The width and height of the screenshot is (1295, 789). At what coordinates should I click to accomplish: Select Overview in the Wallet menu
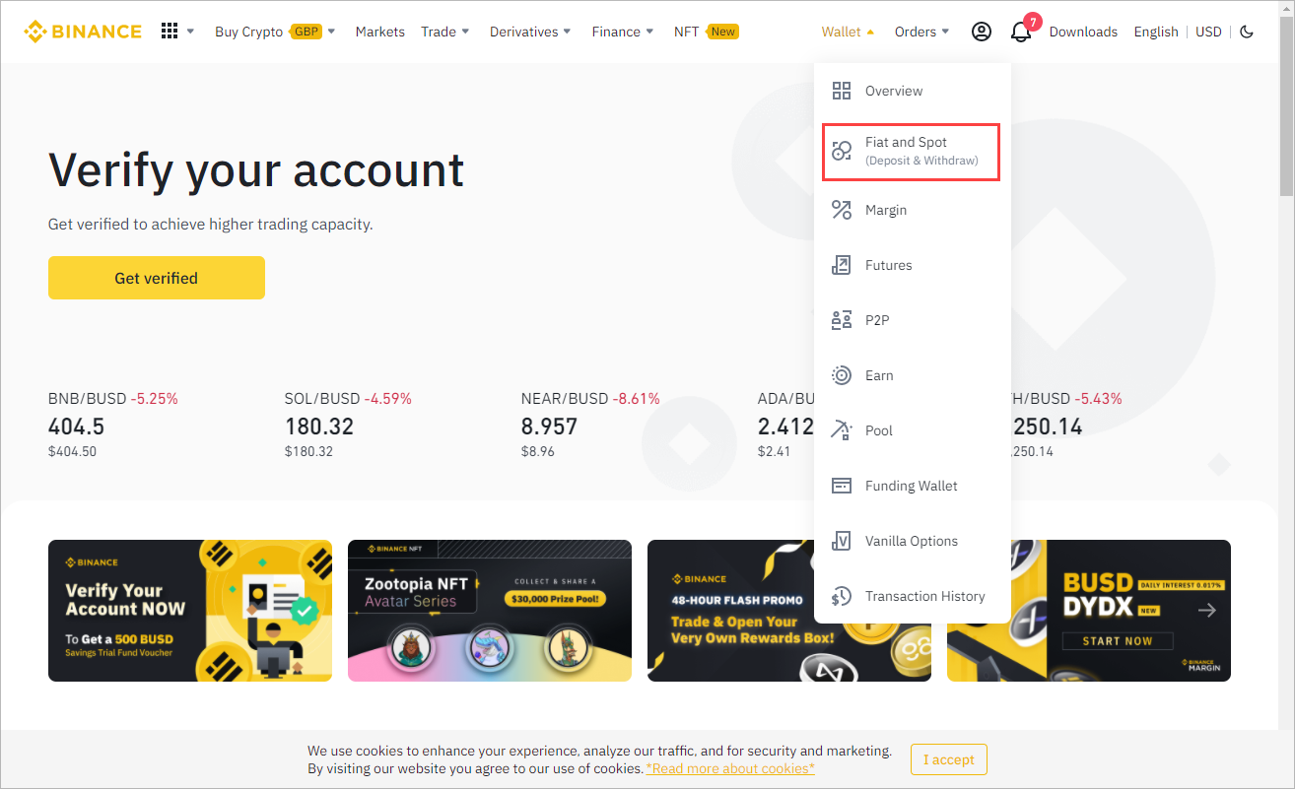click(x=913, y=91)
